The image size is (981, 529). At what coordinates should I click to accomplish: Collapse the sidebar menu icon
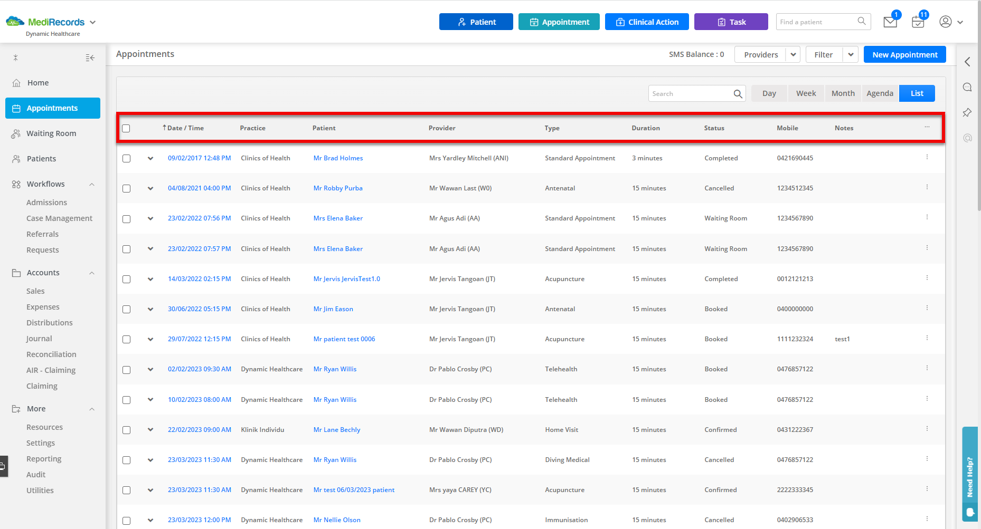pos(90,58)
